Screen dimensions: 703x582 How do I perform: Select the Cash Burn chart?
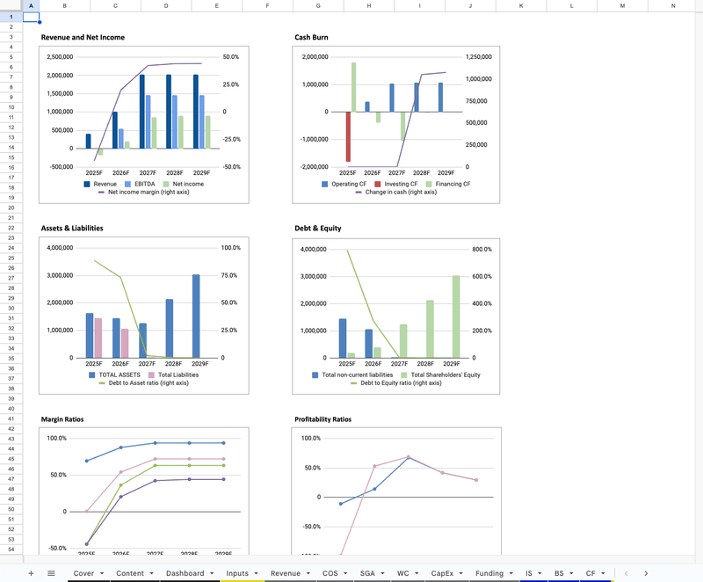click(395, 123)
